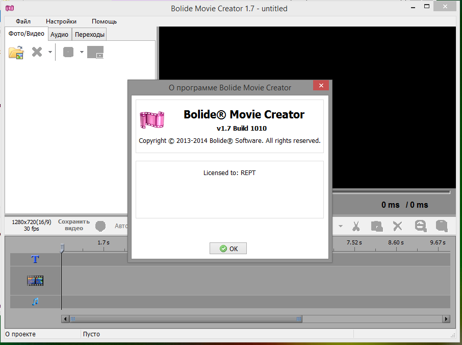
Task: Click the round record icon near Сохранить видео
Action: tap(100, 226)
